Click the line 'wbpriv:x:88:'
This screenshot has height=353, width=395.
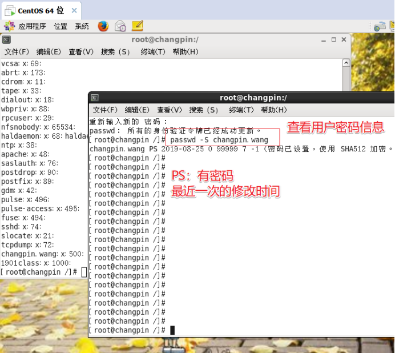[26, 109]
